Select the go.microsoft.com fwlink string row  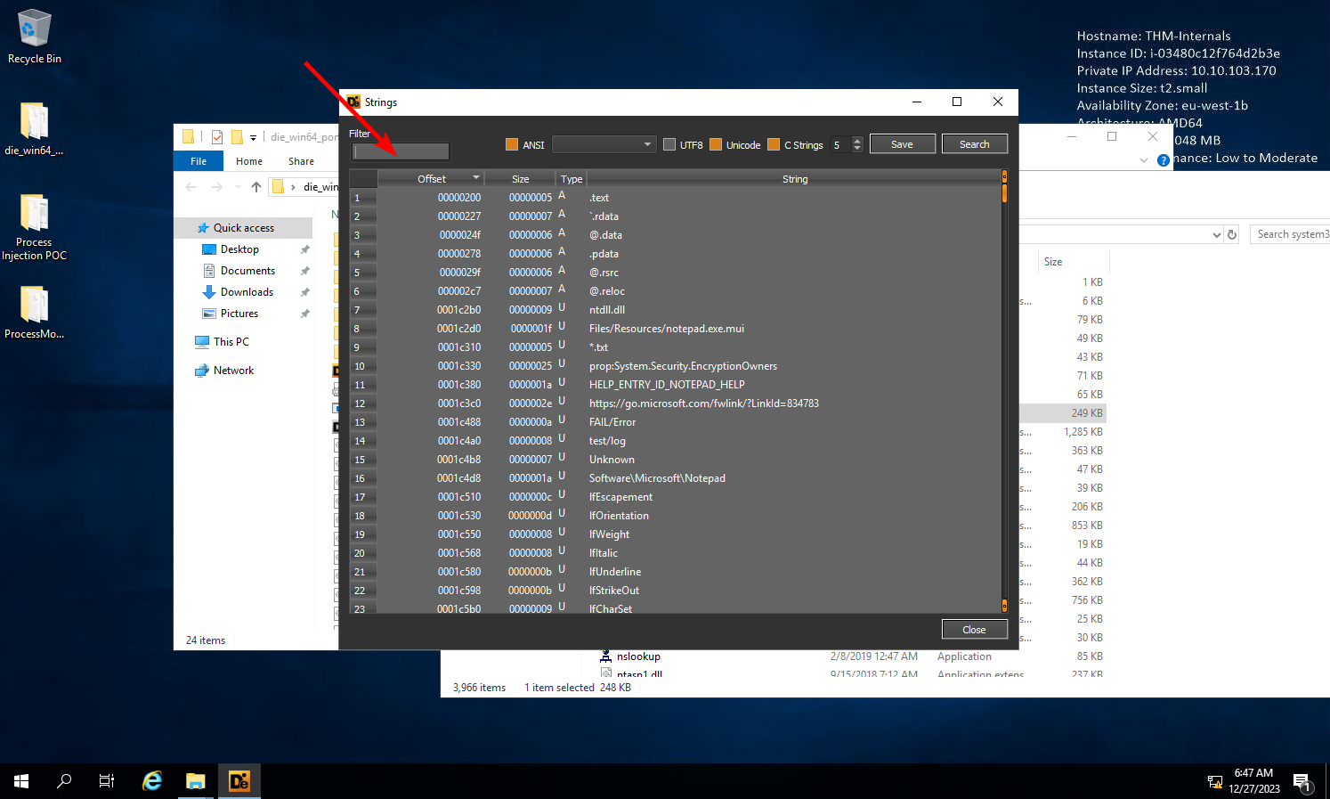tap(677, 404)
